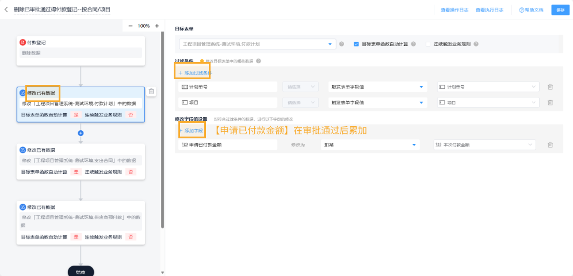The image size is (573, 276).
Task: Delete the 项目 filter row
Action: tap(550, 103)
